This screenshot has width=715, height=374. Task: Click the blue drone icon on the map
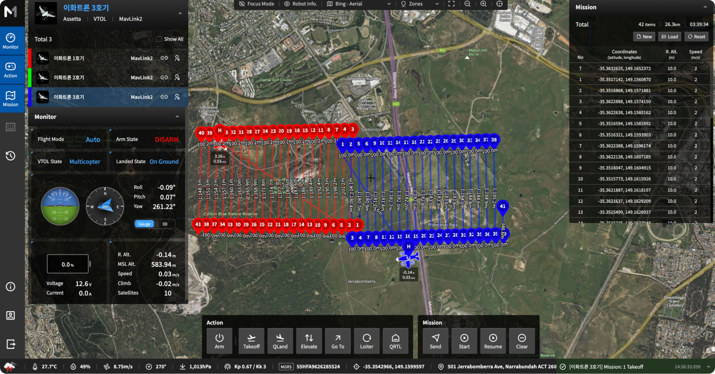[408, 259]
